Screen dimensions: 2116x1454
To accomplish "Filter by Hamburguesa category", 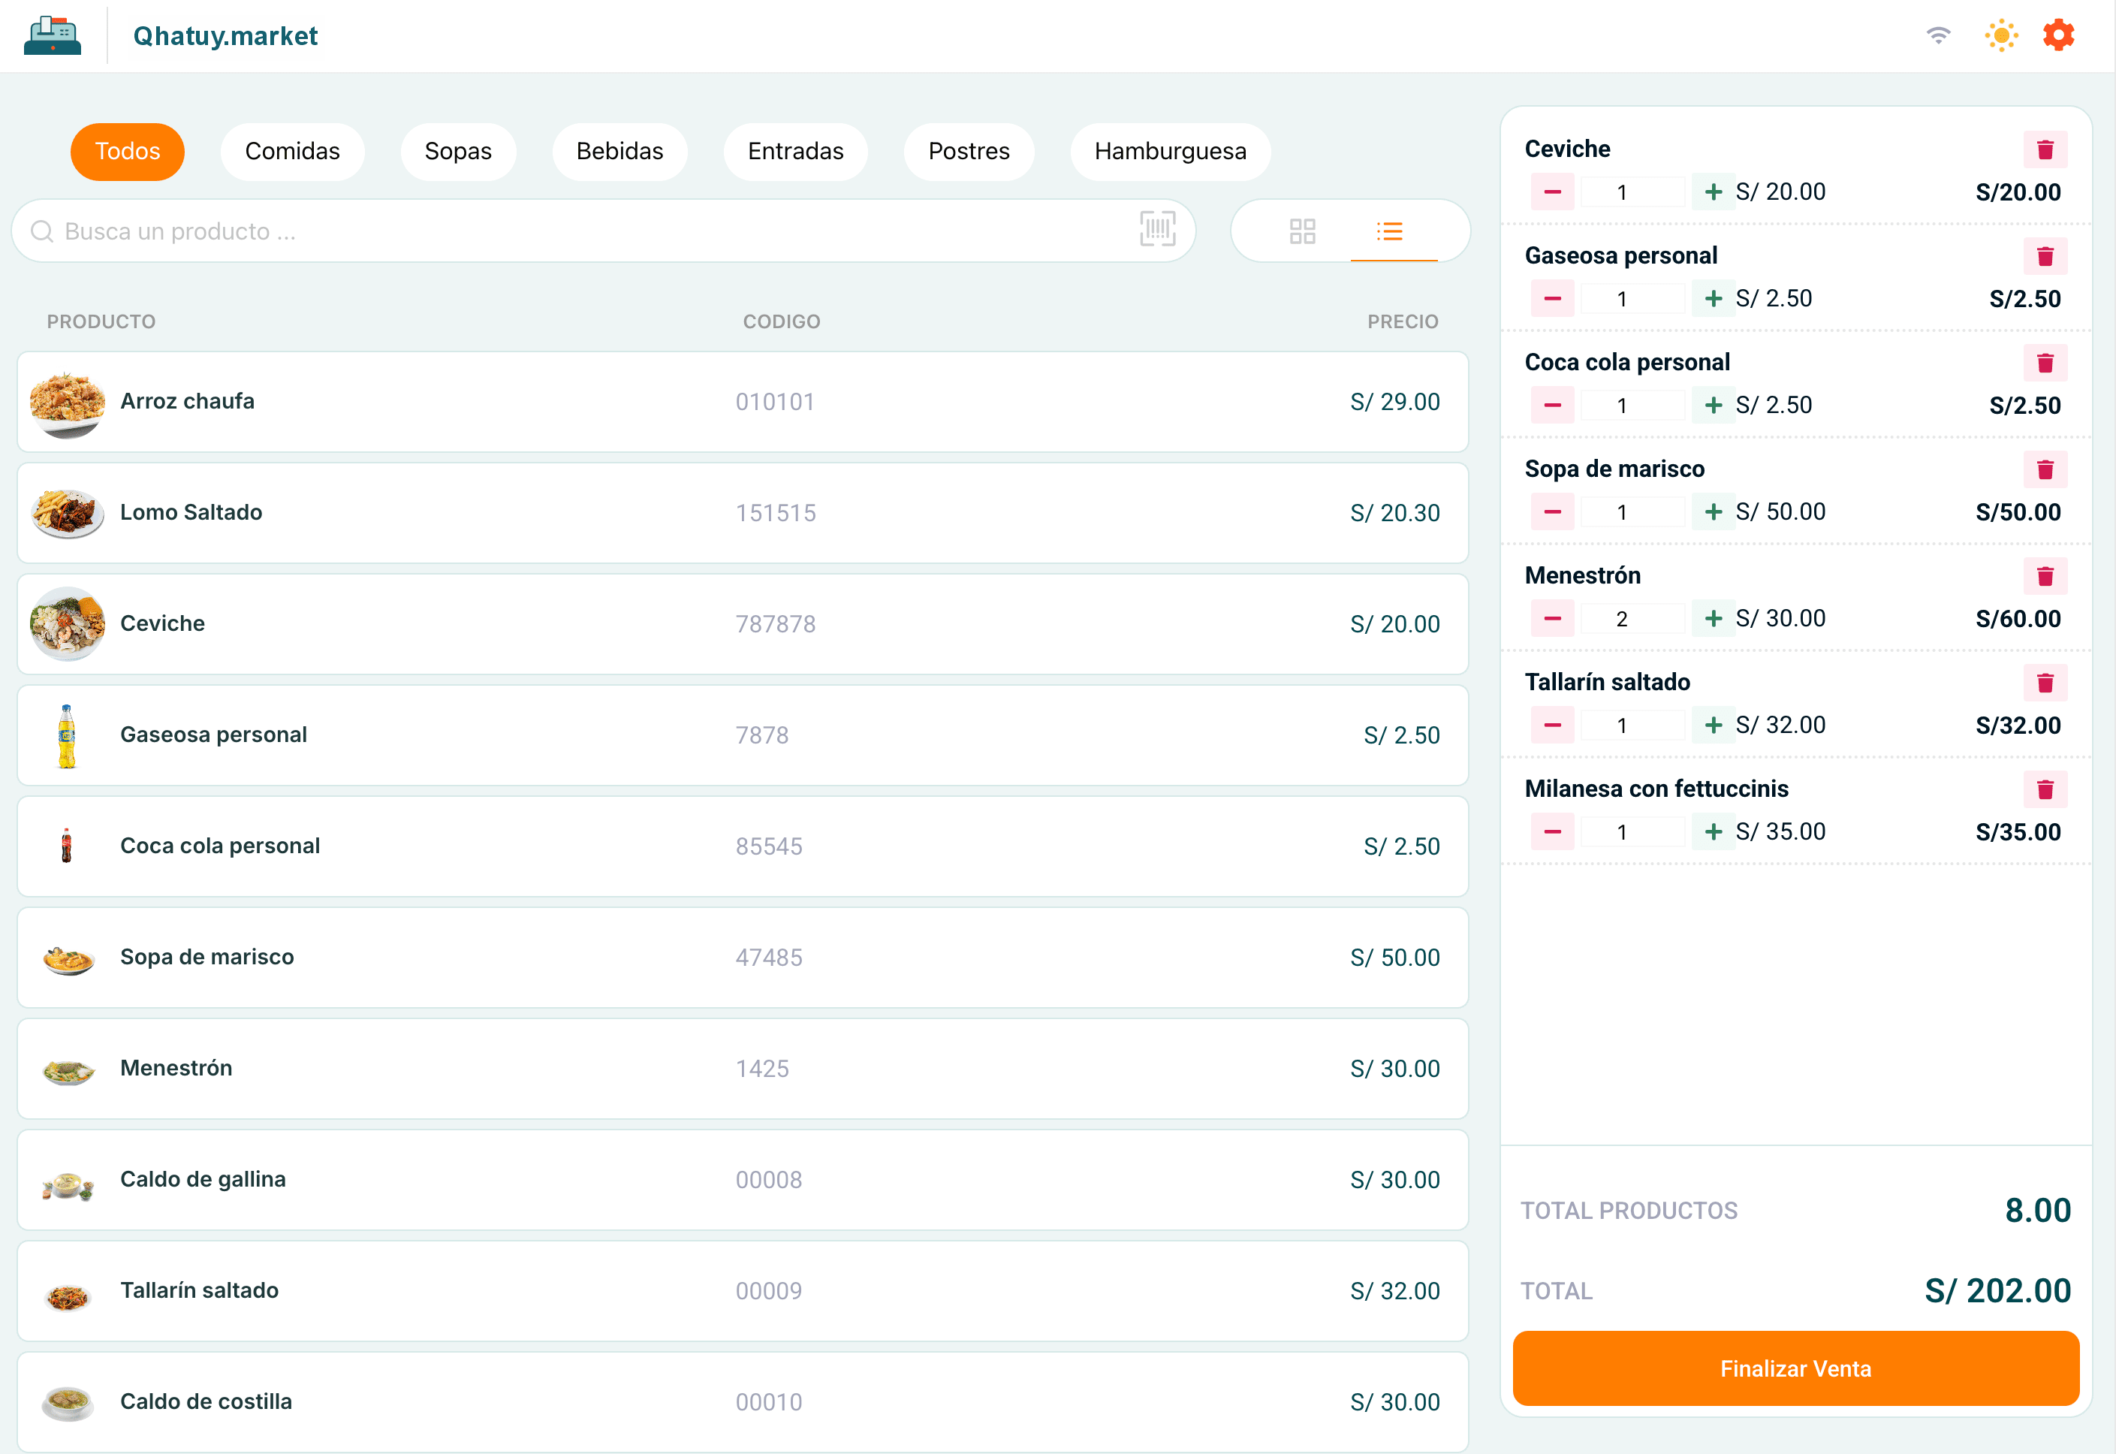I will [1170, 151].
